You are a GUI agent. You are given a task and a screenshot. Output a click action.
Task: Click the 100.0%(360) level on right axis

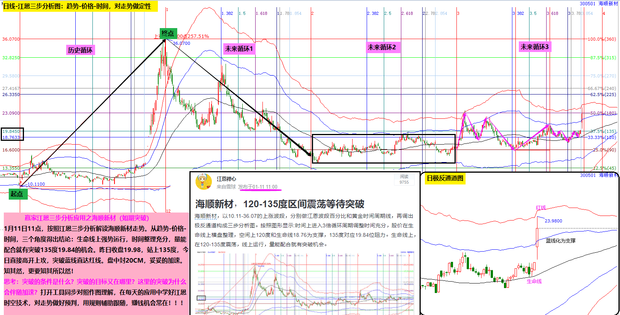coord(602,39)
